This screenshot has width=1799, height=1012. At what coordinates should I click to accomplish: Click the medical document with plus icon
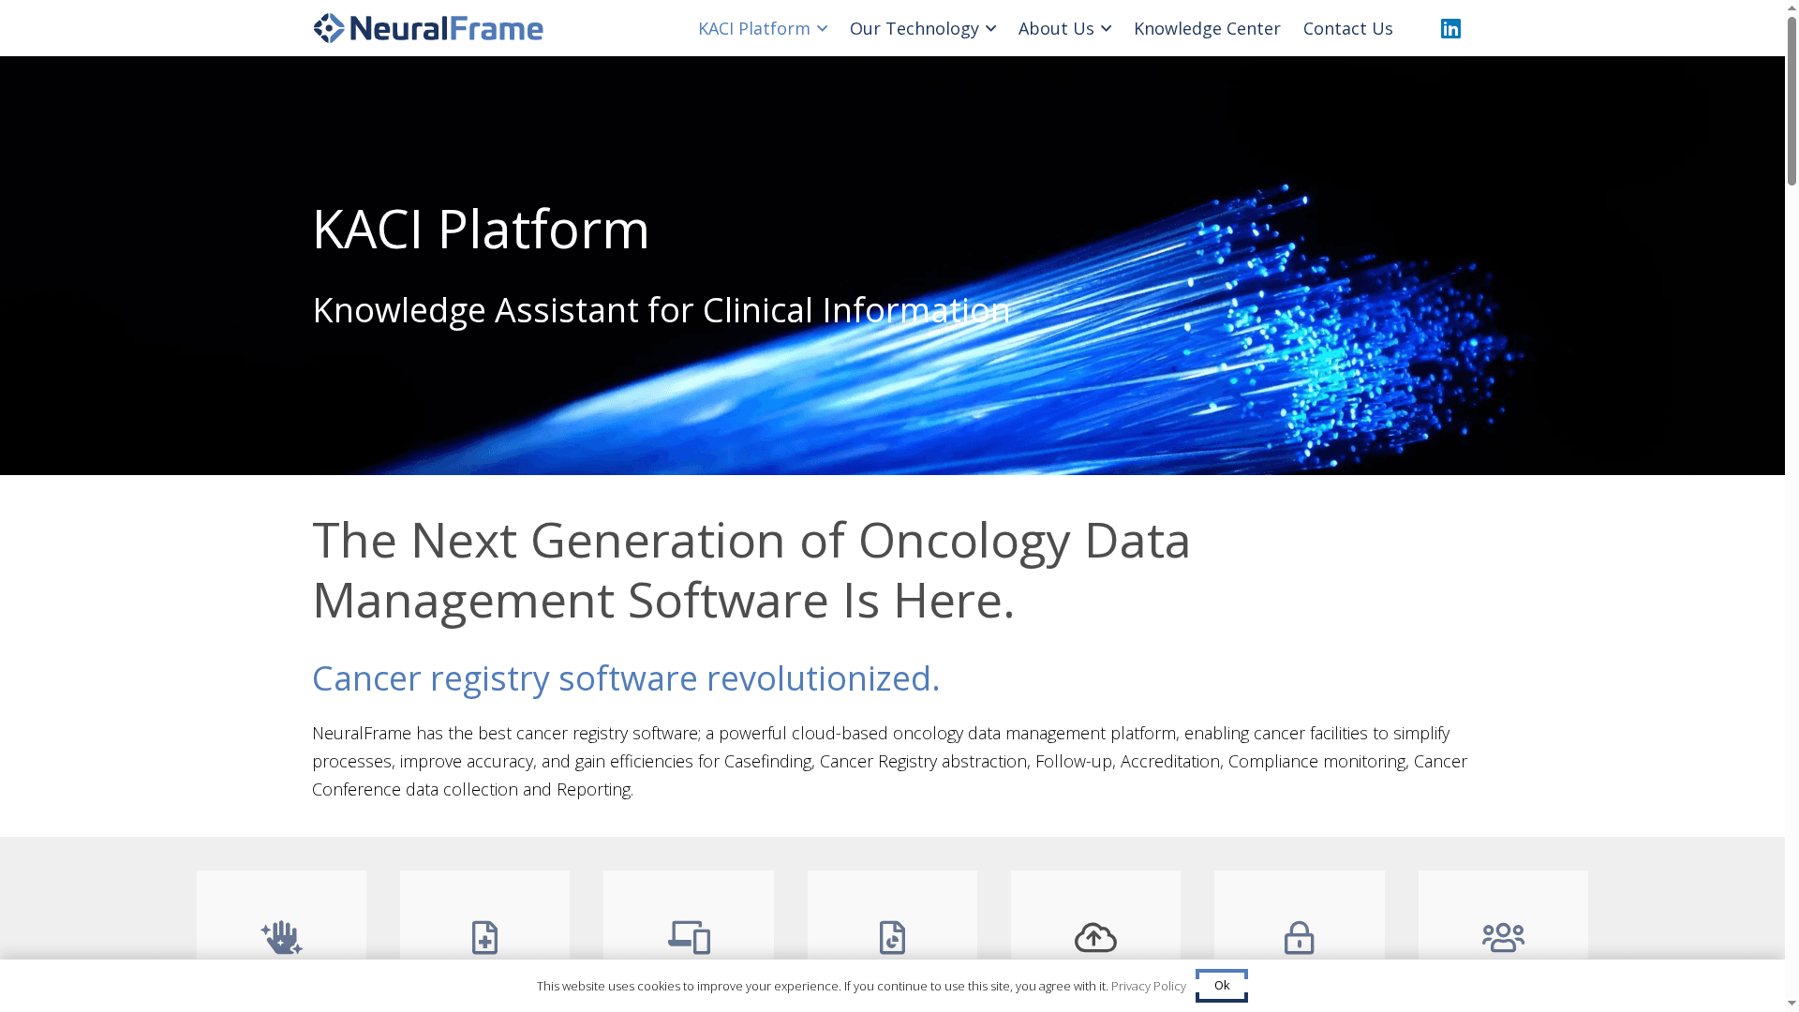[x=484, y=937]
